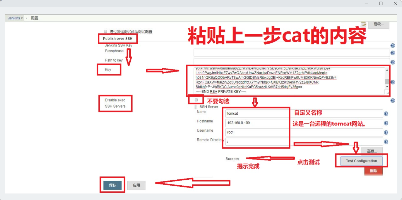402x200 pixels.
Task: Open help icon beside the Hostname field
Action: [386, 123]
